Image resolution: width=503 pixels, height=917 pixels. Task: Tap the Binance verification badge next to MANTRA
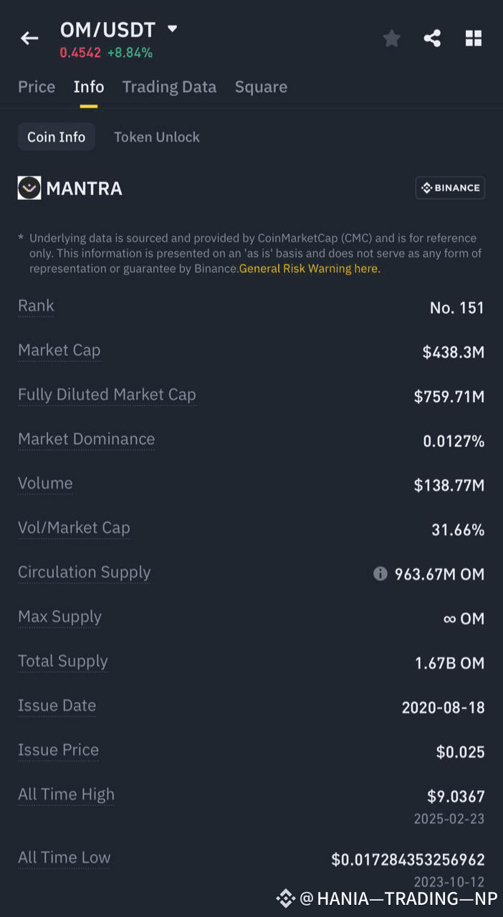(x=450, y=188)
